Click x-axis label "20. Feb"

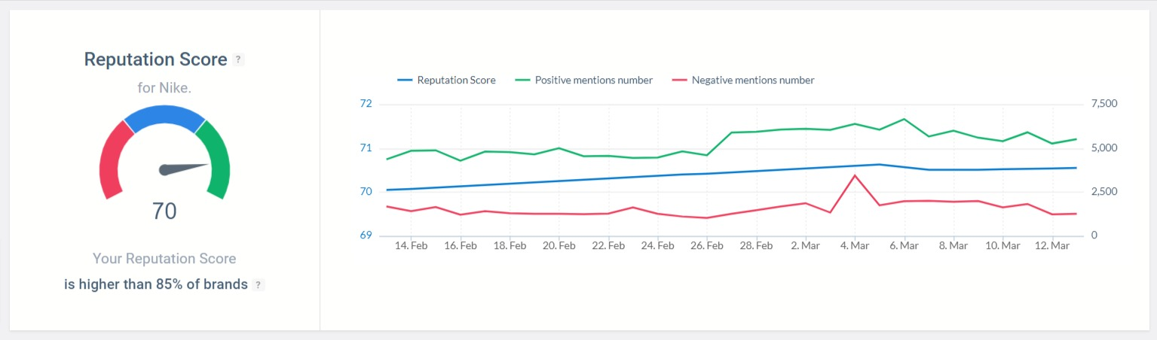click(x=559, y=246)
